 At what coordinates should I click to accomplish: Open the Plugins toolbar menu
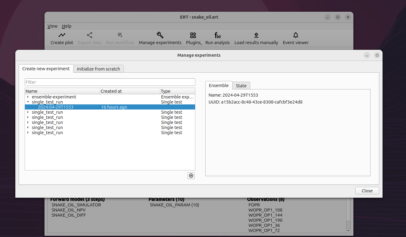pyautogui.click(x=194, y=38)
